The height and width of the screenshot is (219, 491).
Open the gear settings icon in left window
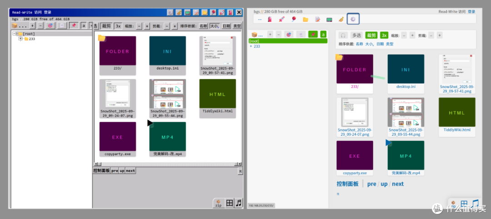coord(170,13)
